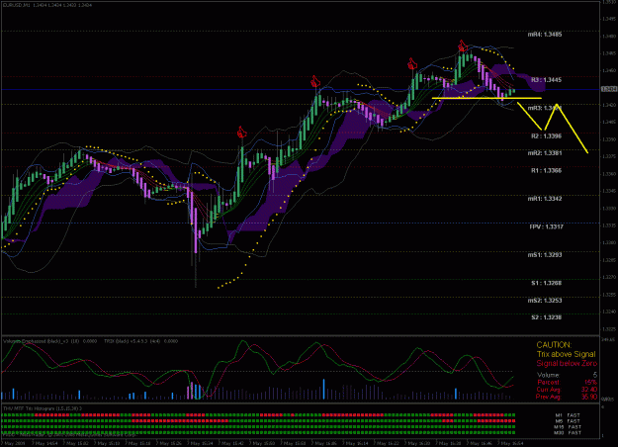Viewport: 618px width, 447px height.
Task: Select the mS2: 1.3253 pivot label
Action: click(545, 301)
